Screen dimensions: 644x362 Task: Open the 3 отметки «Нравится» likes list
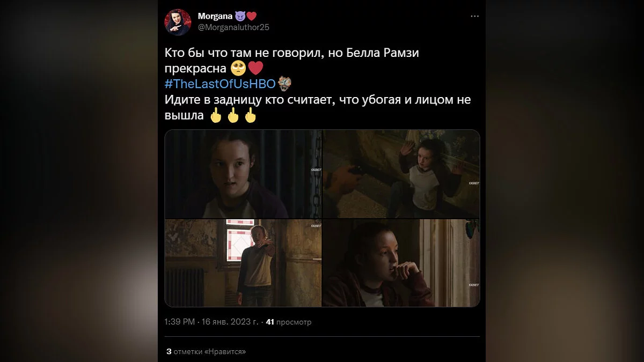tap(206, 352)
